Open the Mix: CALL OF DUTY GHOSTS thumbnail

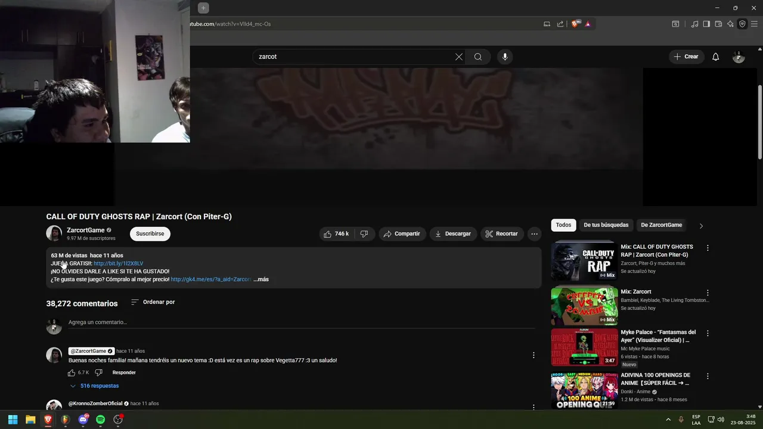pyautogui.click(x=584, y=261)
